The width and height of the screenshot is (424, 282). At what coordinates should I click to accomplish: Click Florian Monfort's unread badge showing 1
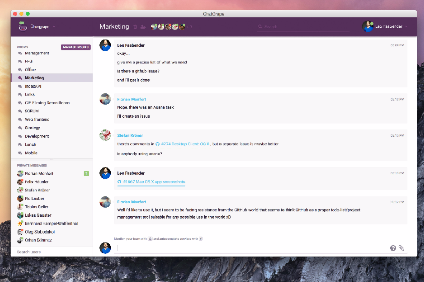(x=87, y=173)
